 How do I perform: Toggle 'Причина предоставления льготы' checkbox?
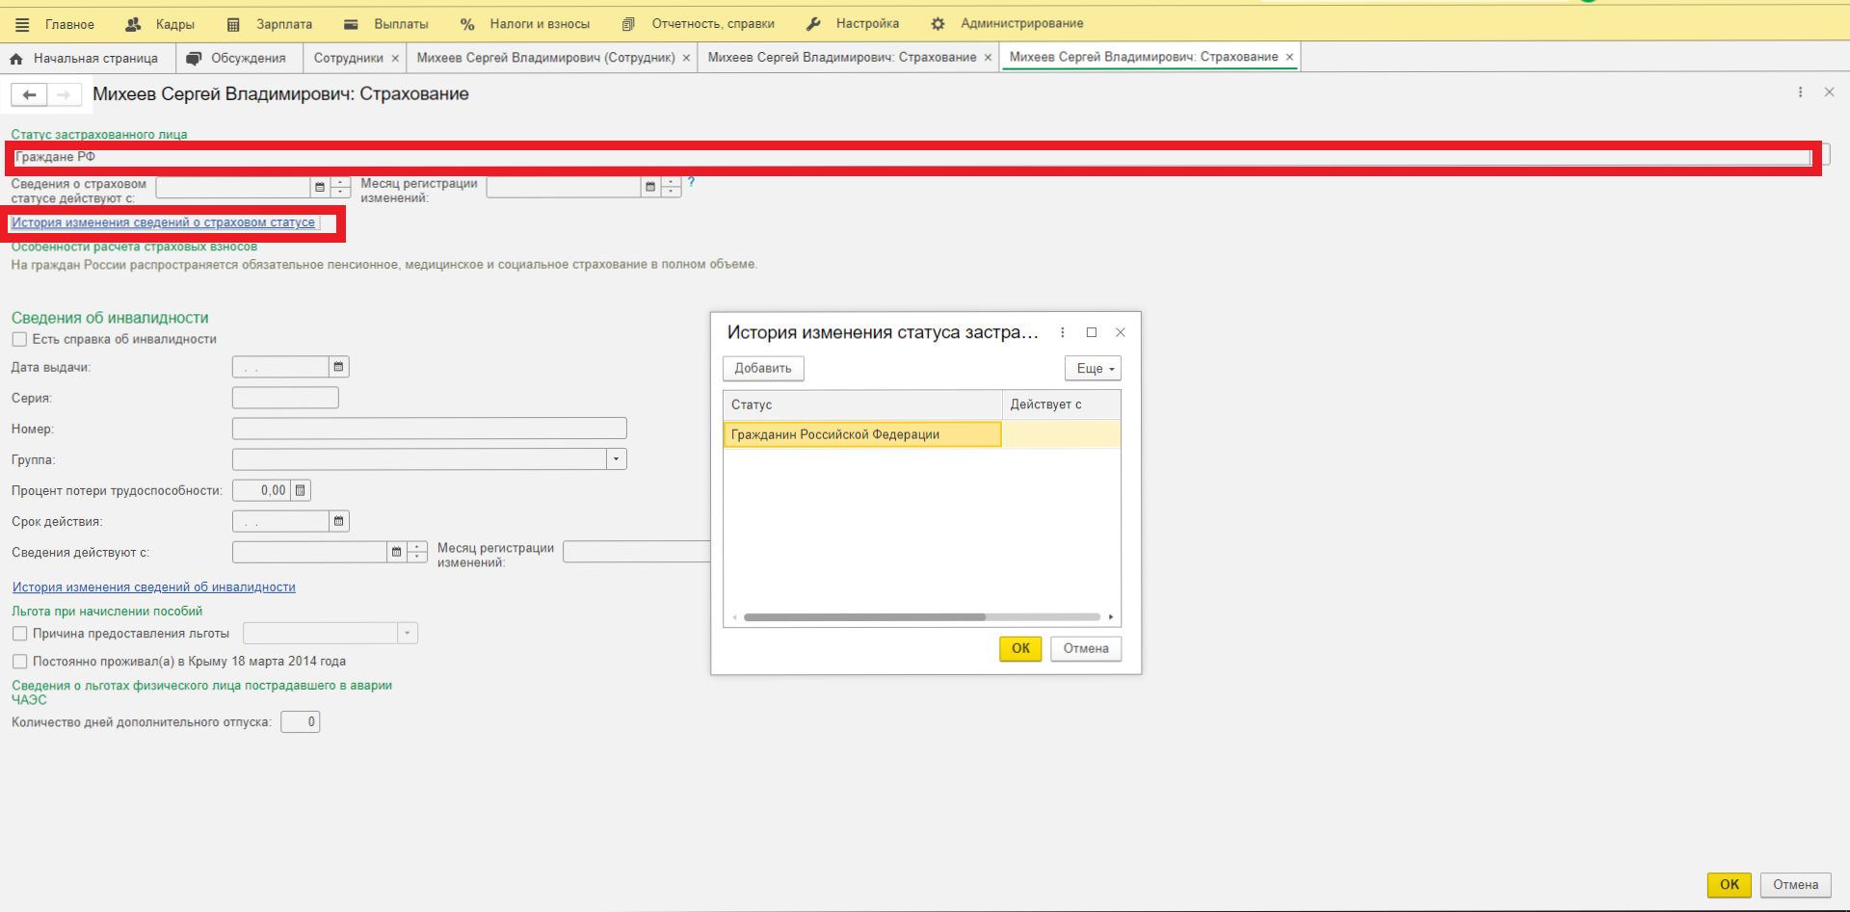click(19, 634)
